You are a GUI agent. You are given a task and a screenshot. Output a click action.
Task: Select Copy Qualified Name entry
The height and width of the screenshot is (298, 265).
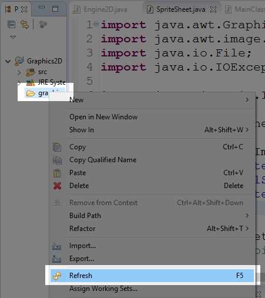point(152,160)
